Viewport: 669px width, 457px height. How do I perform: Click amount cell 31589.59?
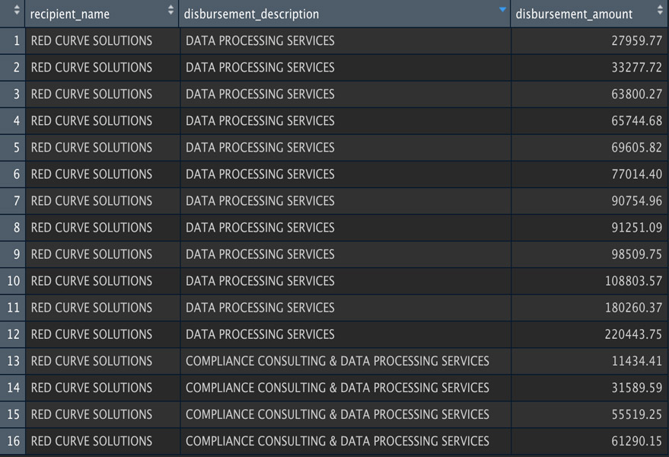click(589, 388)
